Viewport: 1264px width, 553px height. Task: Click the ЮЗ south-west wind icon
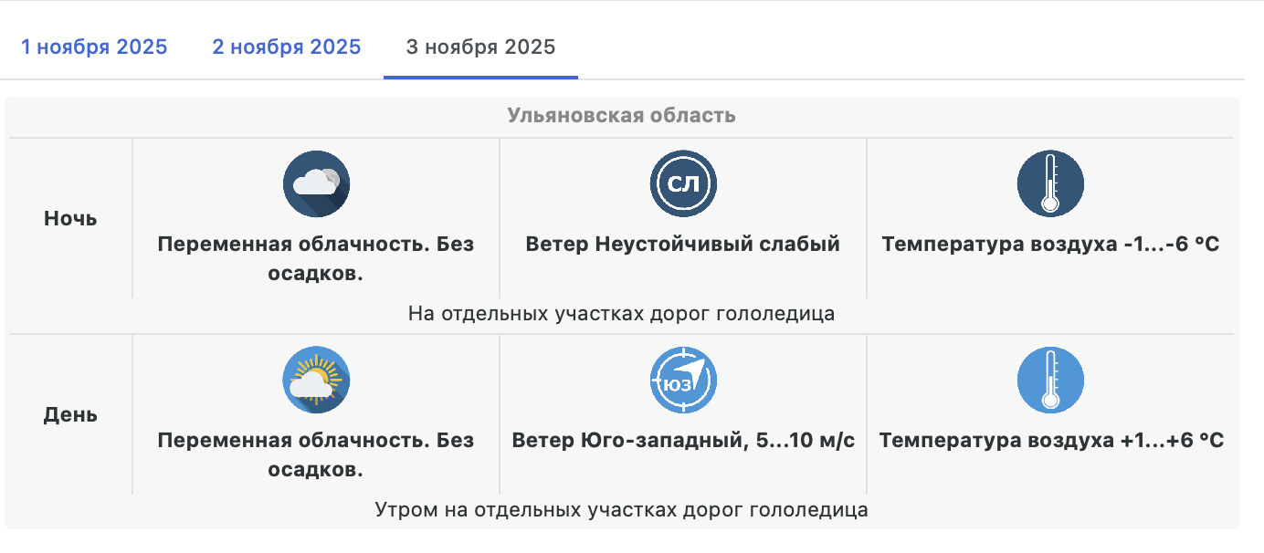683,381
